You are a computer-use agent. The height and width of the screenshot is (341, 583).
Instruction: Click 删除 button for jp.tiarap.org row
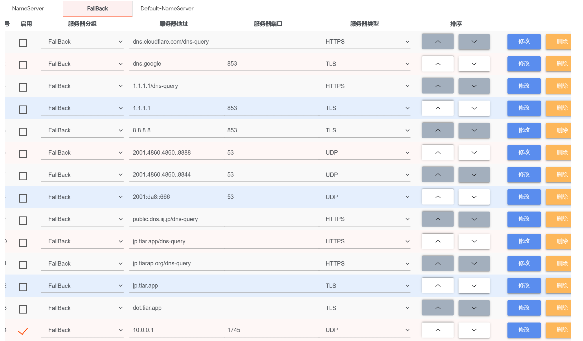click(x=559, y=264)
